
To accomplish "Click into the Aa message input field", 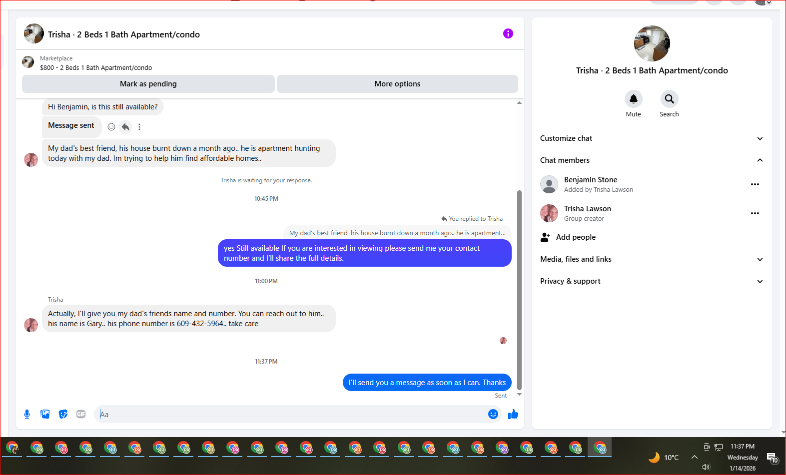I will 290,414.
